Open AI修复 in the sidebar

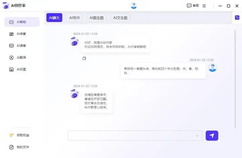point(22,34)
